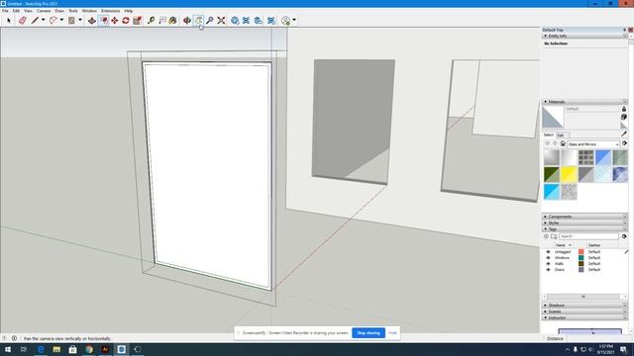Open Arc tool dropdown arrow

click(61, 20)
